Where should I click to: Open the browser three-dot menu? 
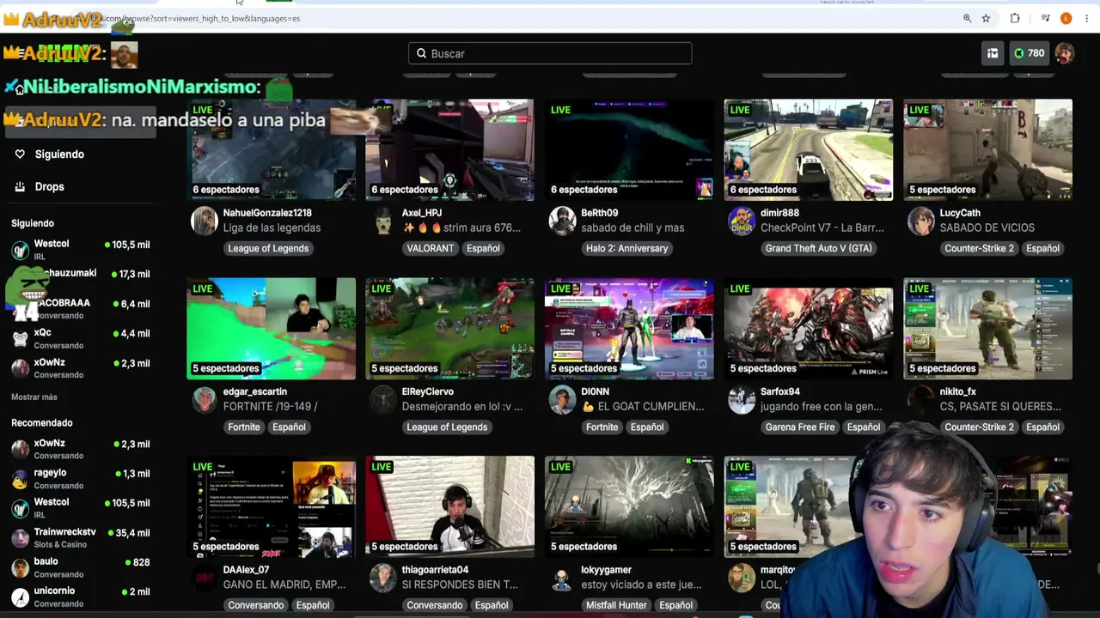pyautogui.click(x=1087, y=18)
